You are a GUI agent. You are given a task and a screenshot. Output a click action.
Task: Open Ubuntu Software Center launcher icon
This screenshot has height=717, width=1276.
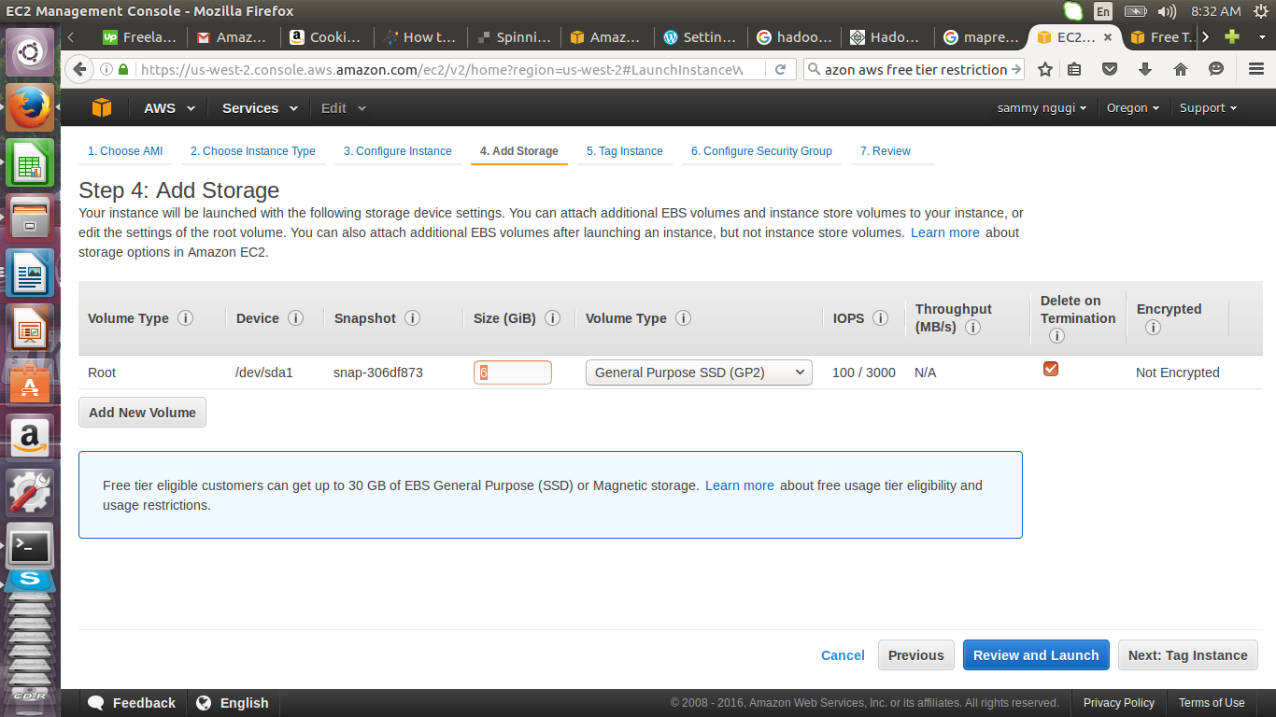[x=30, y=383]
